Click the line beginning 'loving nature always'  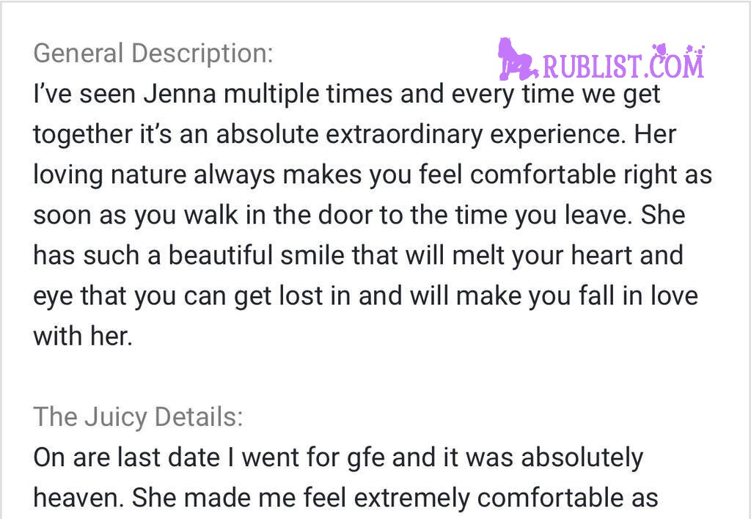pos(373,174)
